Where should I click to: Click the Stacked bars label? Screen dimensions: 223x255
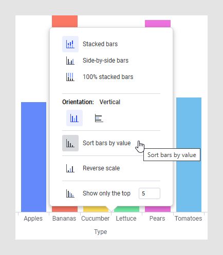[x=100, y=44]
